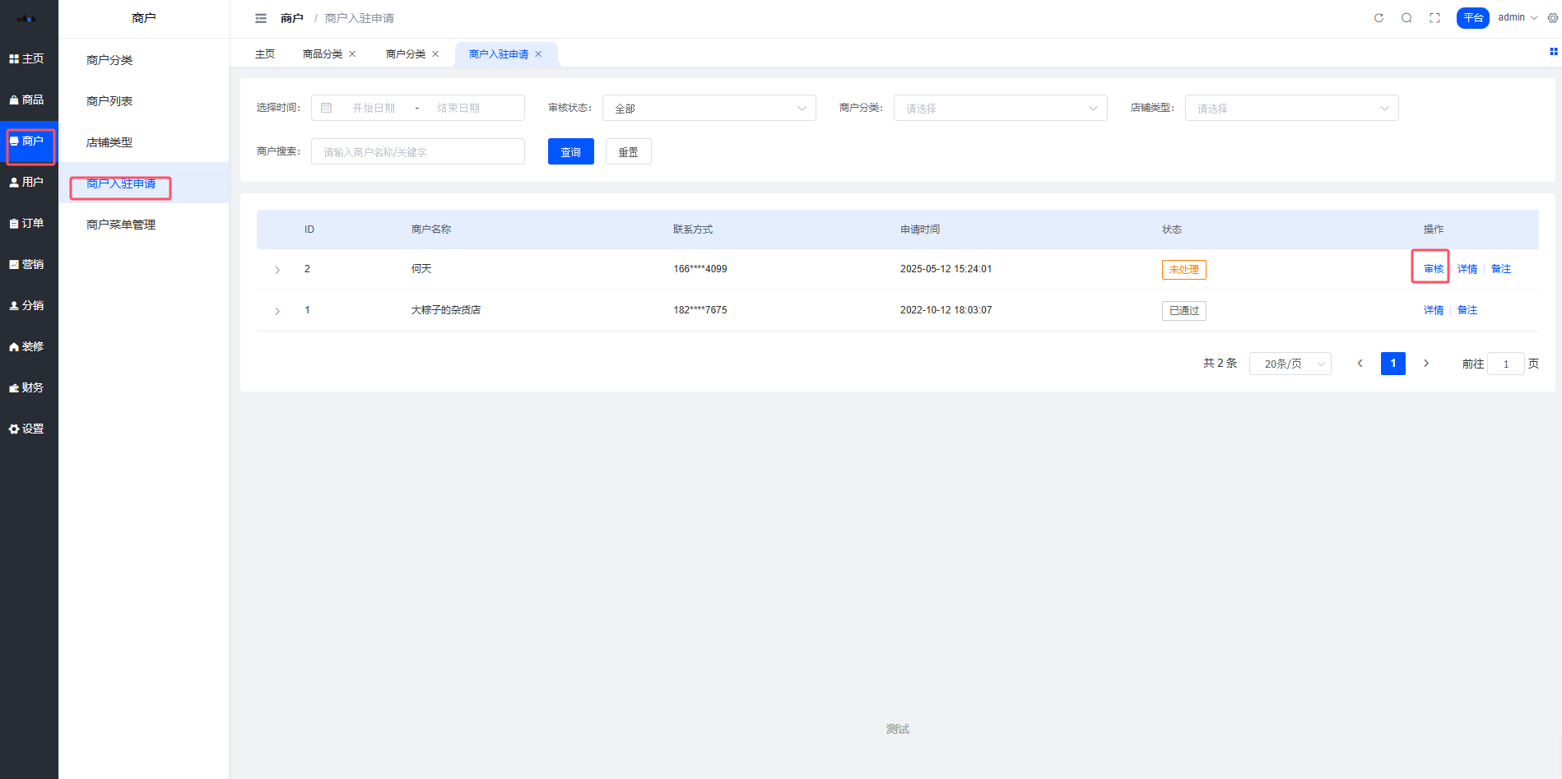This screenshot has height=779, width=1562.
Task: Open the tab grid icon at right
Action: 1553,52
